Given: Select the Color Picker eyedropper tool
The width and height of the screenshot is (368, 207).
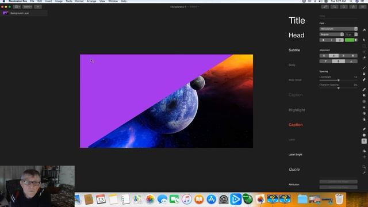Looking at the screenshot, I should (364, 172).
